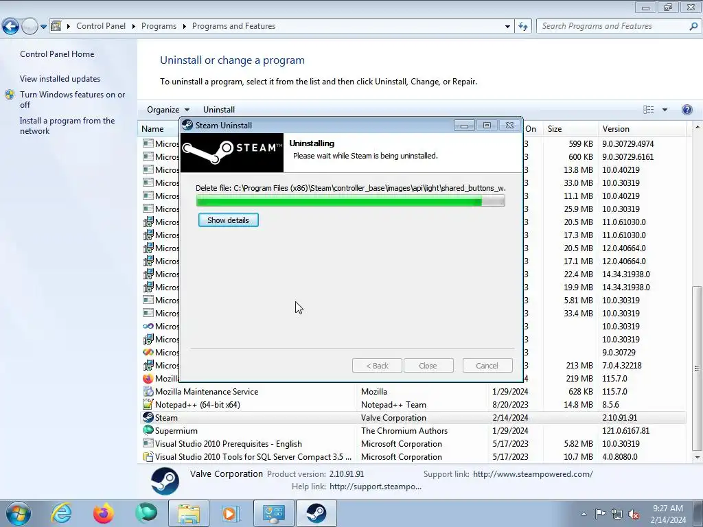Open the network tray icon
Viewport: 703px width, 527px height.
(617, 514)
